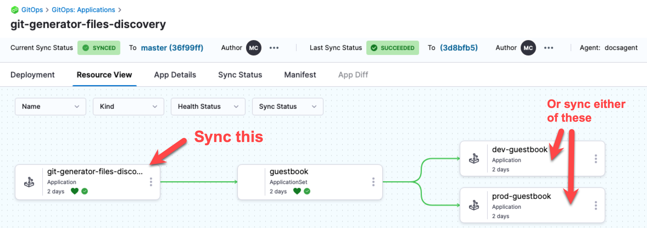Open the Manifest tab
647x228 pixels.
[300, 75]
